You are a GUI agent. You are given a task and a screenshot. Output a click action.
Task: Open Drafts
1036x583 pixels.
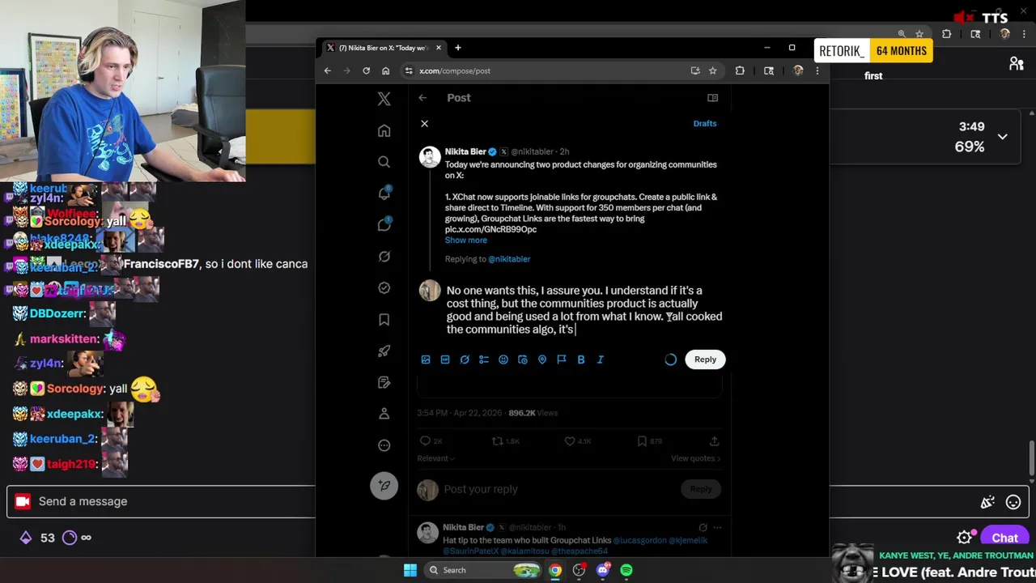click(x=704, y=123)
